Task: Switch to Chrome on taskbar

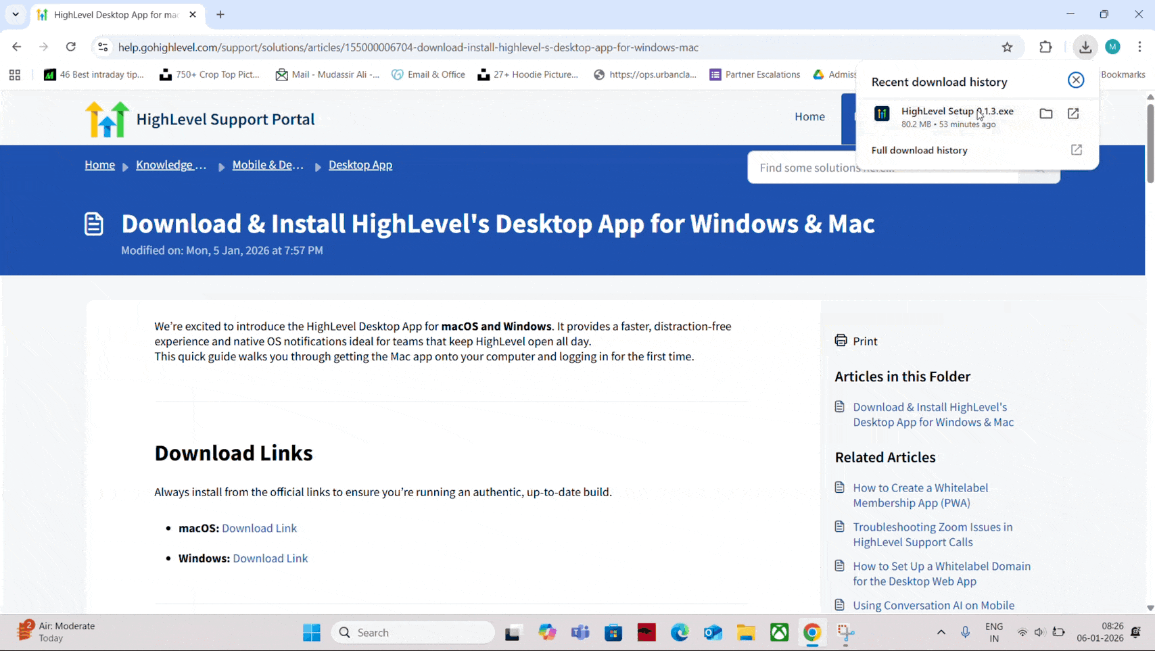Action: point(812,633)
